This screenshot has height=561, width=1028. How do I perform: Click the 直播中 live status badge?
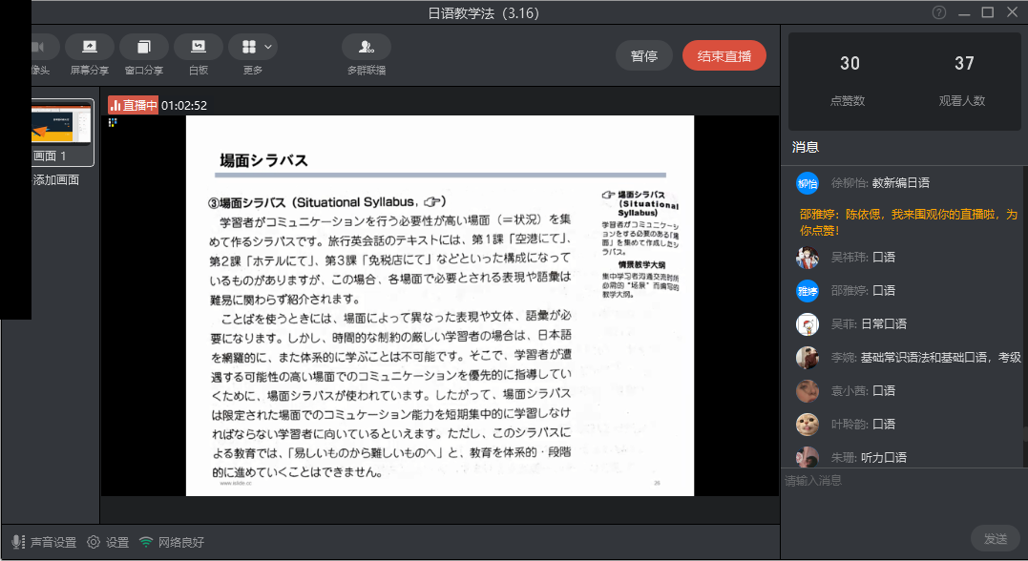(x=133, y=106)
